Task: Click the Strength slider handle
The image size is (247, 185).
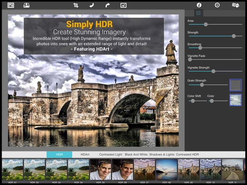Action: click(234, 36)
